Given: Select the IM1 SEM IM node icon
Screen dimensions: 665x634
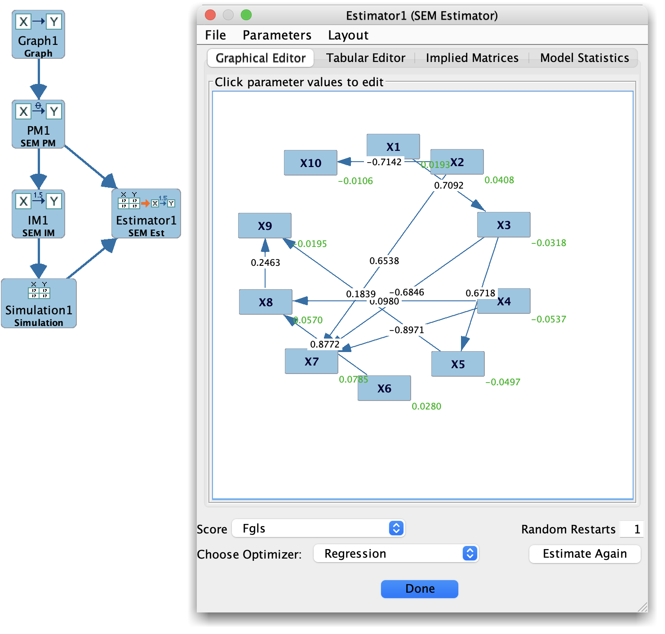Looking at the screenshot, I should click(x=38, y=214).
